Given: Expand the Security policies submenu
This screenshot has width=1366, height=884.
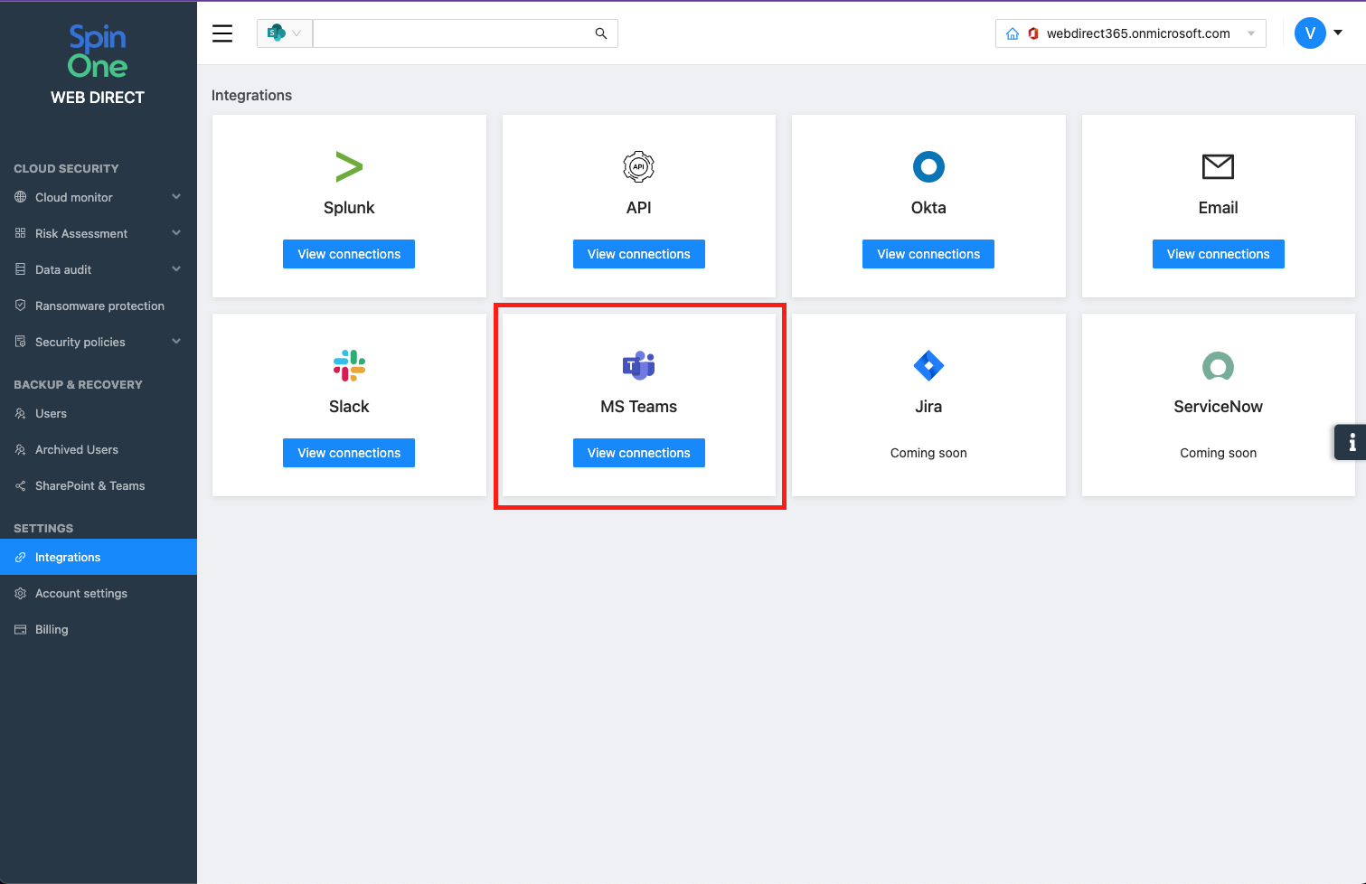Looking at the screenshot, I should [x=176, y=342].
